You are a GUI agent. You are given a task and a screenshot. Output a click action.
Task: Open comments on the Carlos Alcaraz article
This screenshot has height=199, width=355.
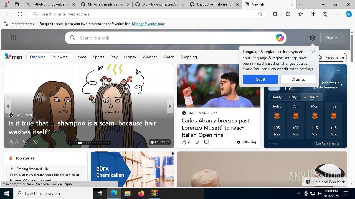207,142
